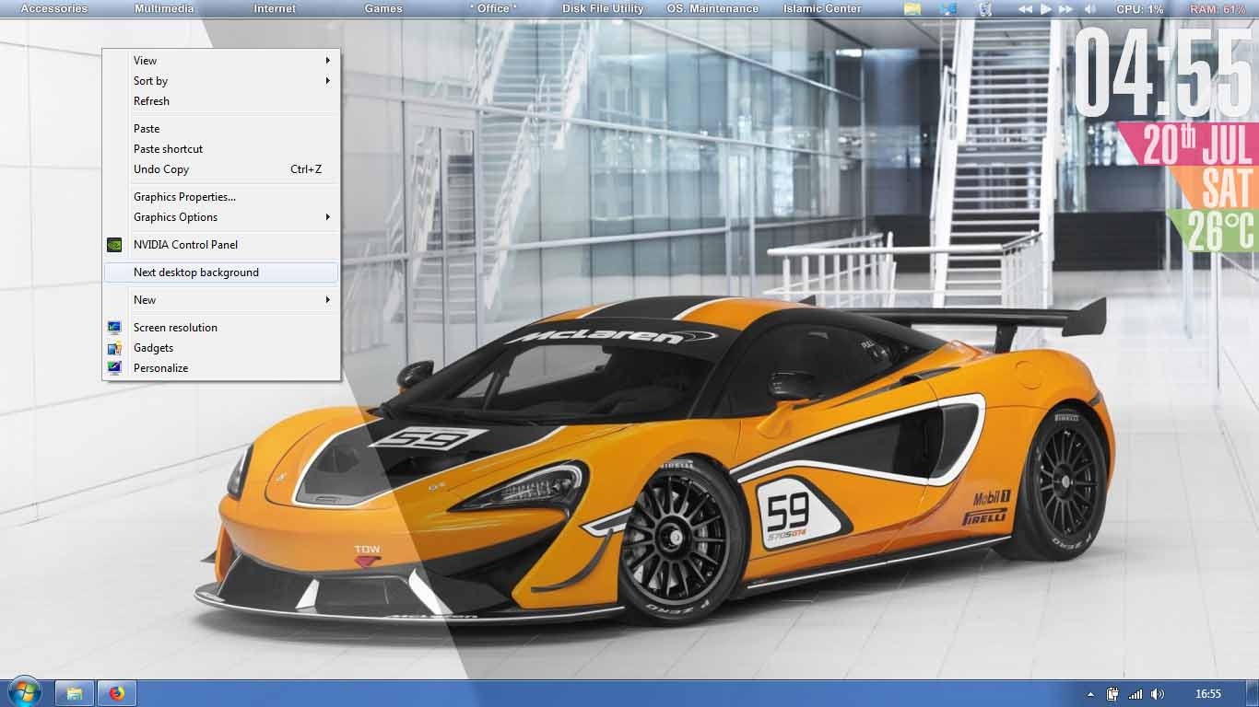Click the fast-forward next track button
Screen dimensions: 1259x707
click(1065, 8)
